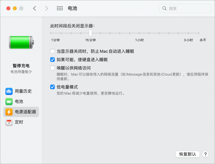Enable 唤醒以供网络访问 checkbox
215x164 pixels.
click(x=52, y=68)
